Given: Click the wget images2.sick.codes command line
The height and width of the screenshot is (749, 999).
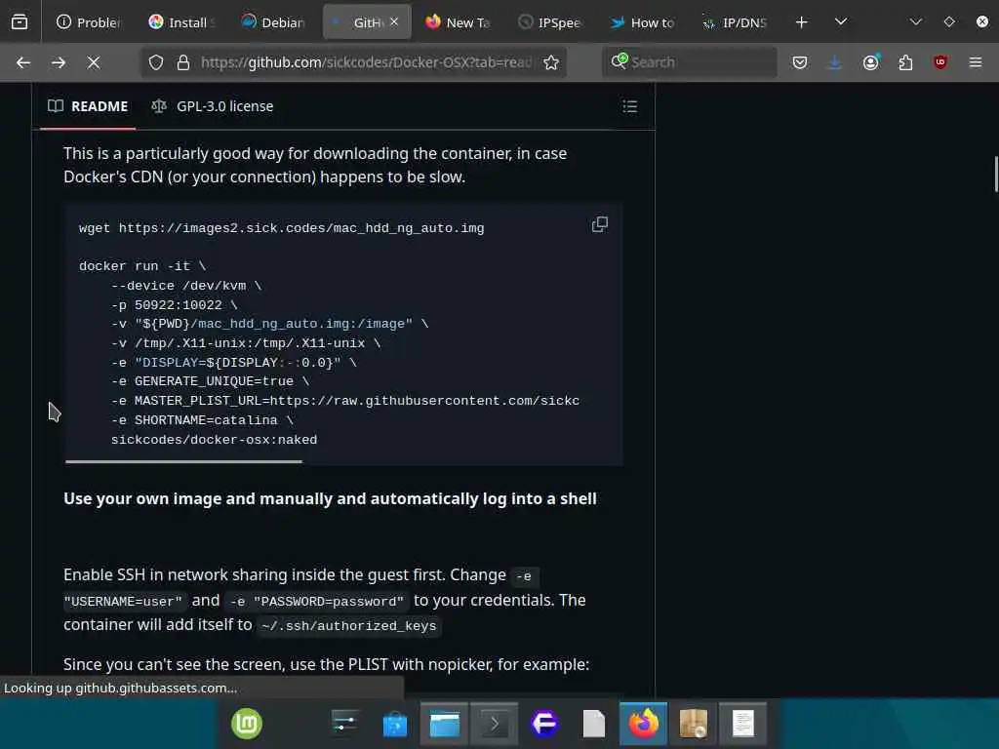Looking at the screenshot, I should click(281, 228).
